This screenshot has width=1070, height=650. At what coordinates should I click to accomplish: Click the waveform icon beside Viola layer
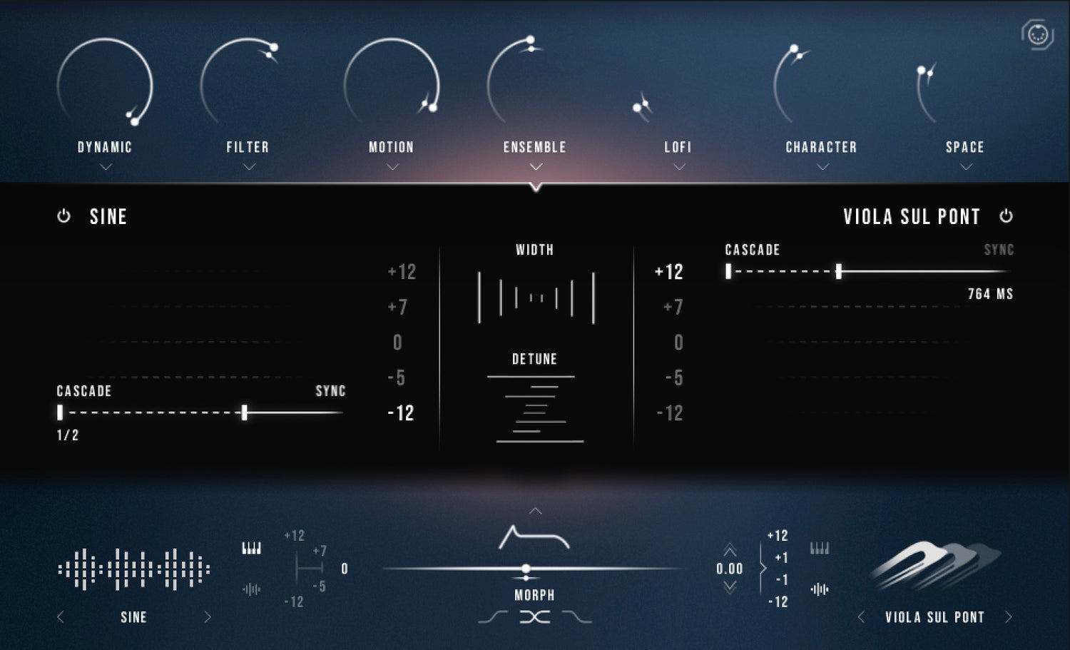(x=820, y=589)
